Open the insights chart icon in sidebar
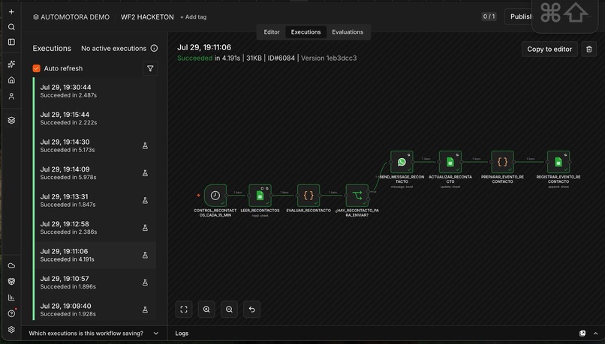 click(11, 298)
